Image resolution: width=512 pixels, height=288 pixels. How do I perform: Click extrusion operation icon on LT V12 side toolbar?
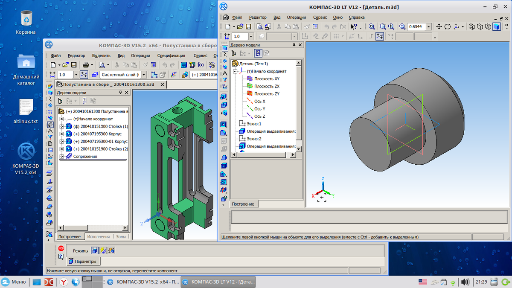pos(224,97)
